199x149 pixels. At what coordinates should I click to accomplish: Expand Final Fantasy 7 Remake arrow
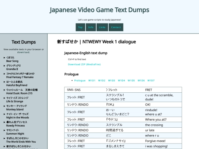click(4, 74)
